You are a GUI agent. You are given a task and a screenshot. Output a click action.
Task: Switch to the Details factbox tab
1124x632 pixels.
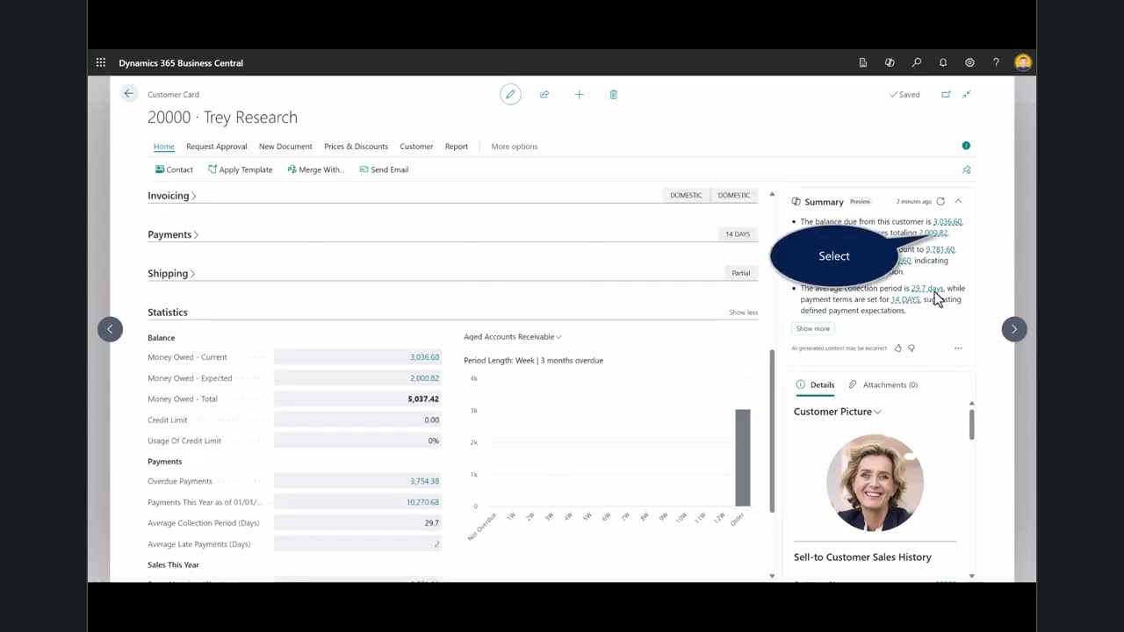(x=816, y=384)
